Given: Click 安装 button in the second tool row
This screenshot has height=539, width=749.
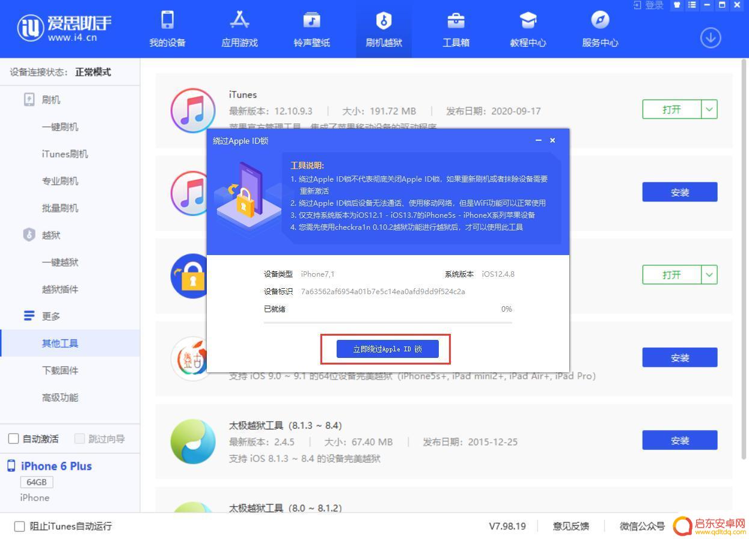Looking at the screenshot, I should point(680,192).
